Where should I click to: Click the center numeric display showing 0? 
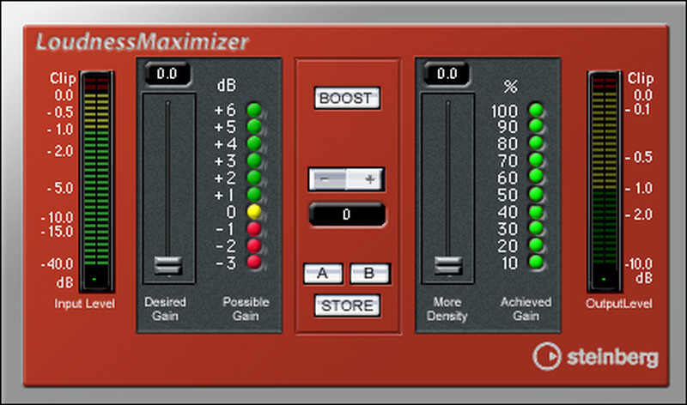coord(347,215)
